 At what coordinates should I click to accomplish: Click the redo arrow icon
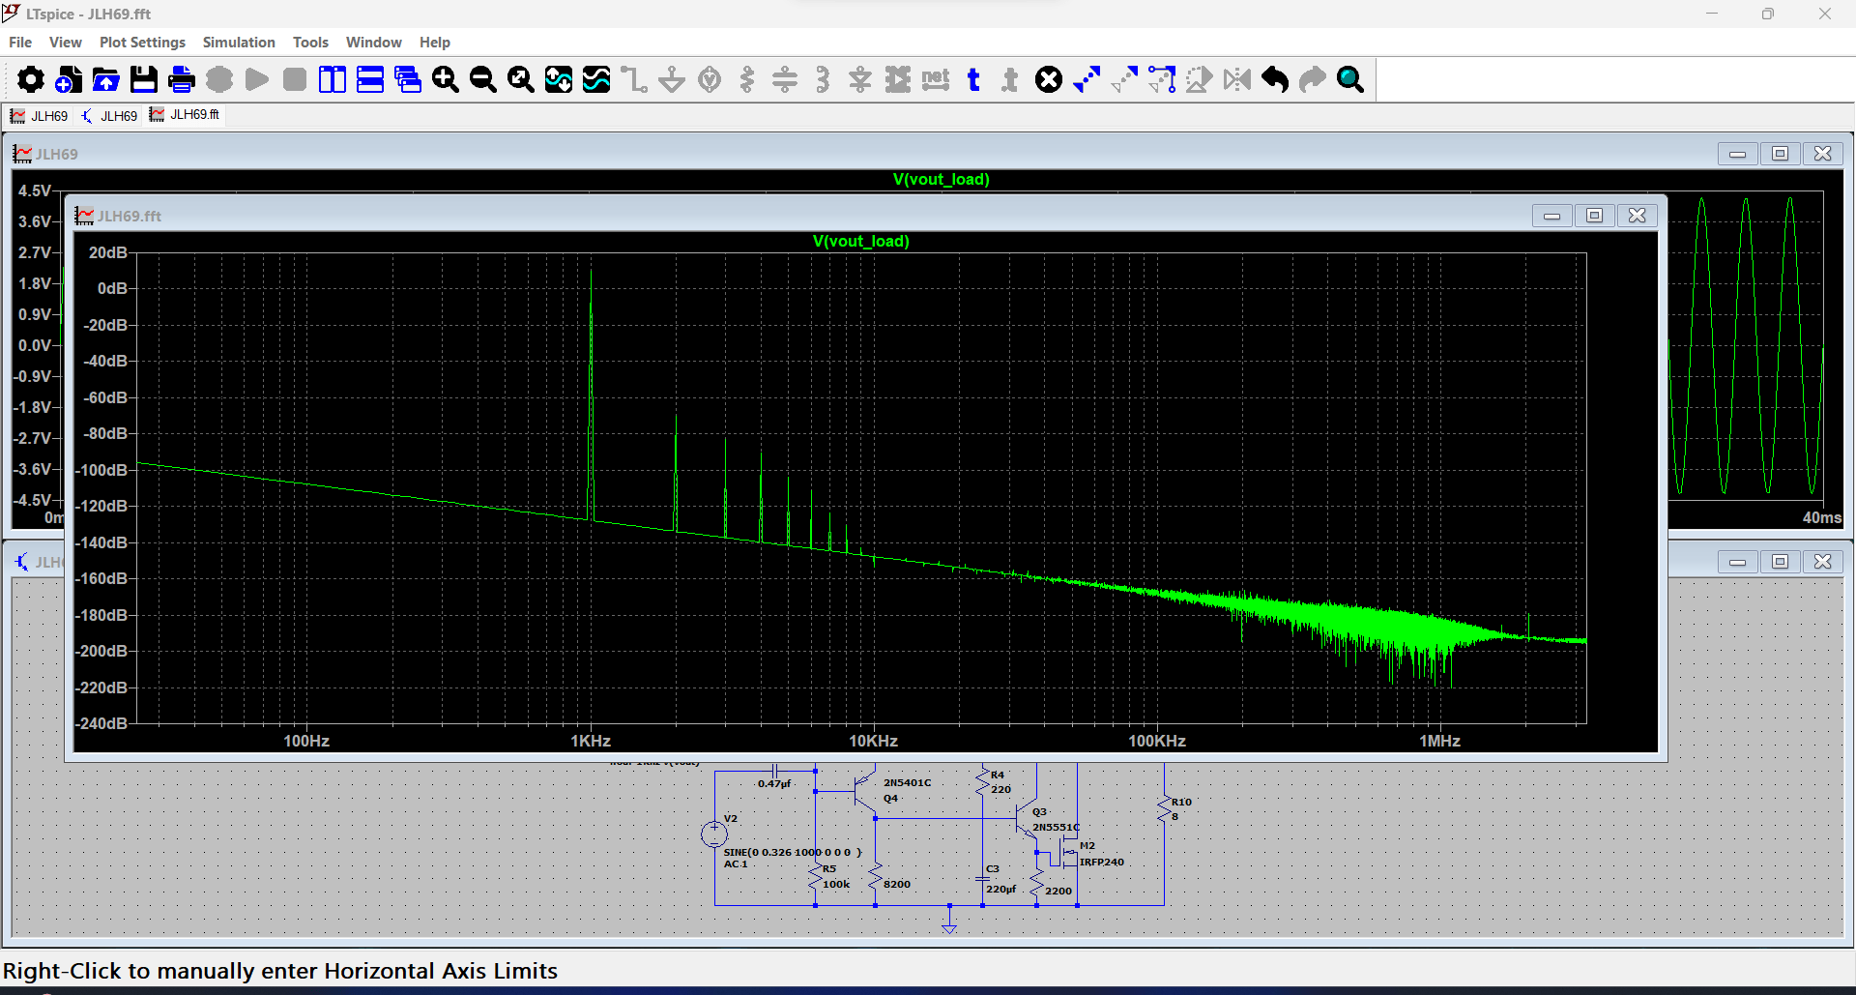(x=1313, y=79)
